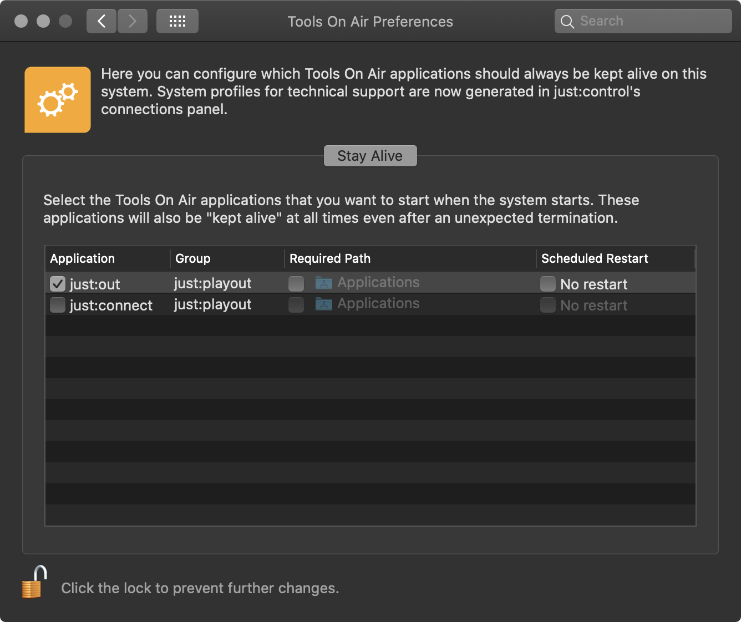Click Applications folder icon in just:connect row
Viewport: 741px width, 622px height.
pyautogui.click(x=324, y=304)
